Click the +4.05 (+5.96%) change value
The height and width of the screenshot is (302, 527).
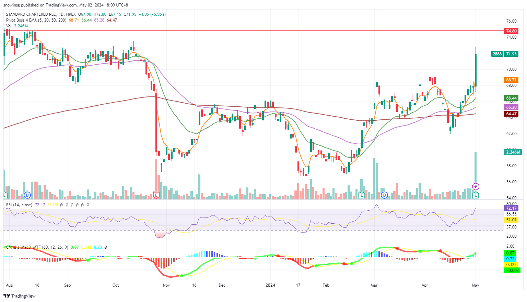152,14
